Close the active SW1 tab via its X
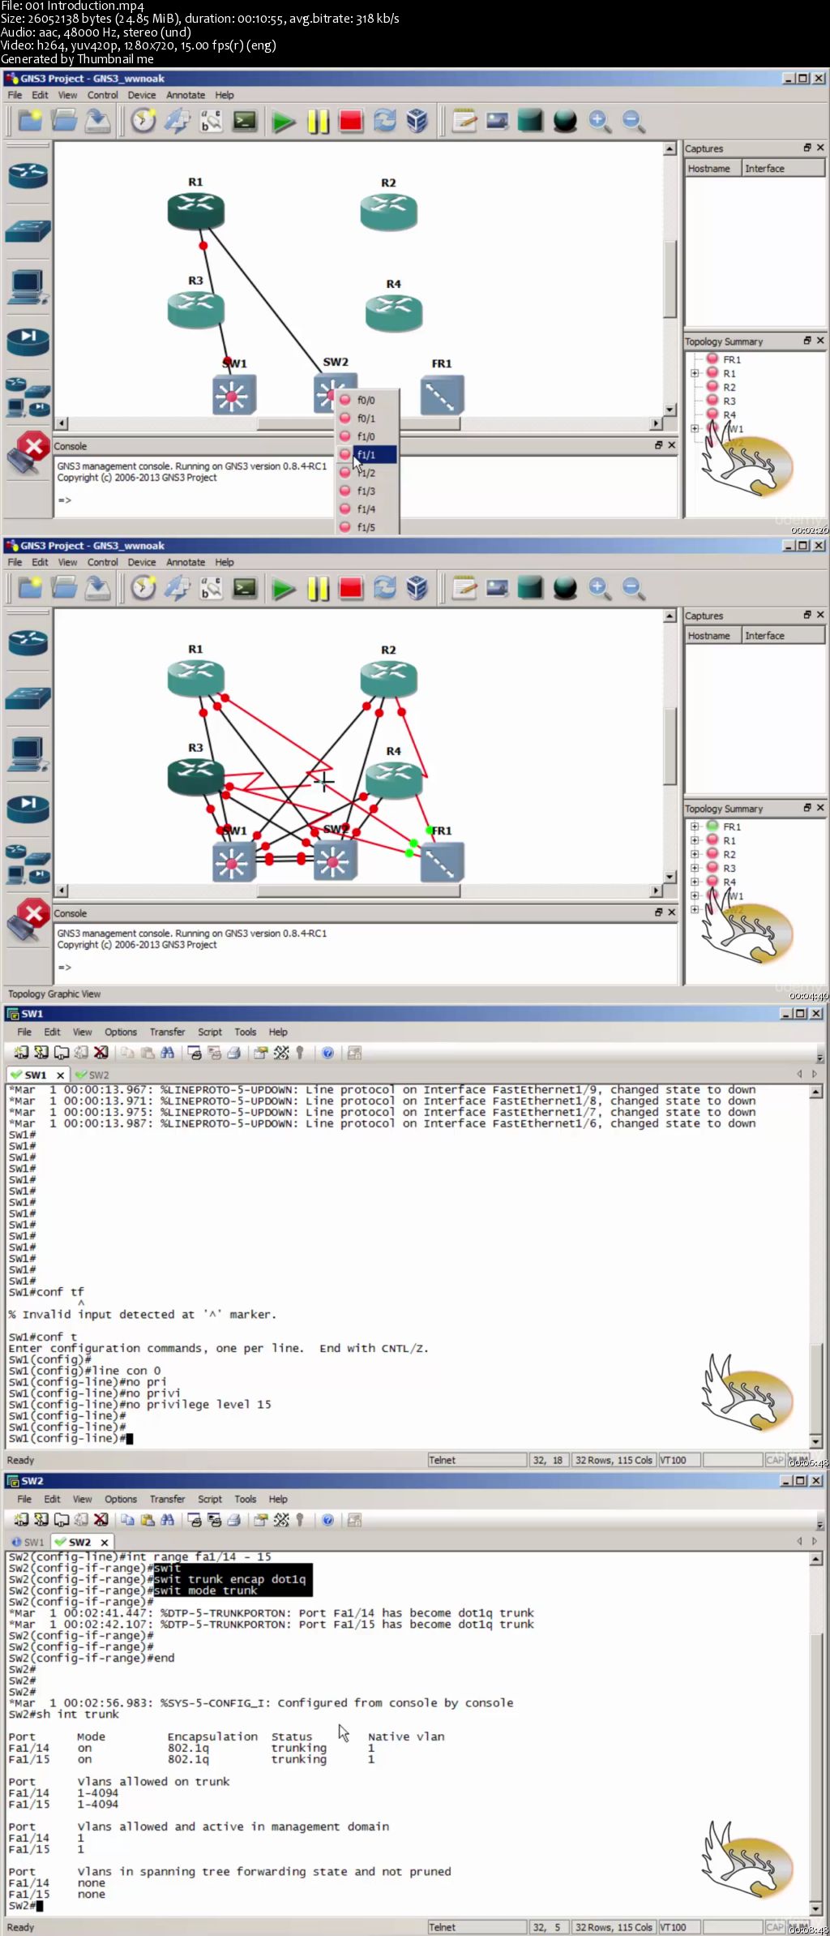Screen dimensions: 830x1936 [x=60, y=1075]
